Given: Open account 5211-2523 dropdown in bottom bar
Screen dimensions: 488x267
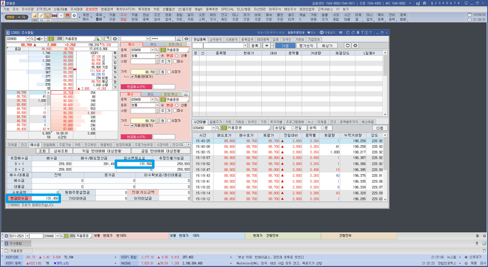Looking at the screenshot, I should (28, 236).
